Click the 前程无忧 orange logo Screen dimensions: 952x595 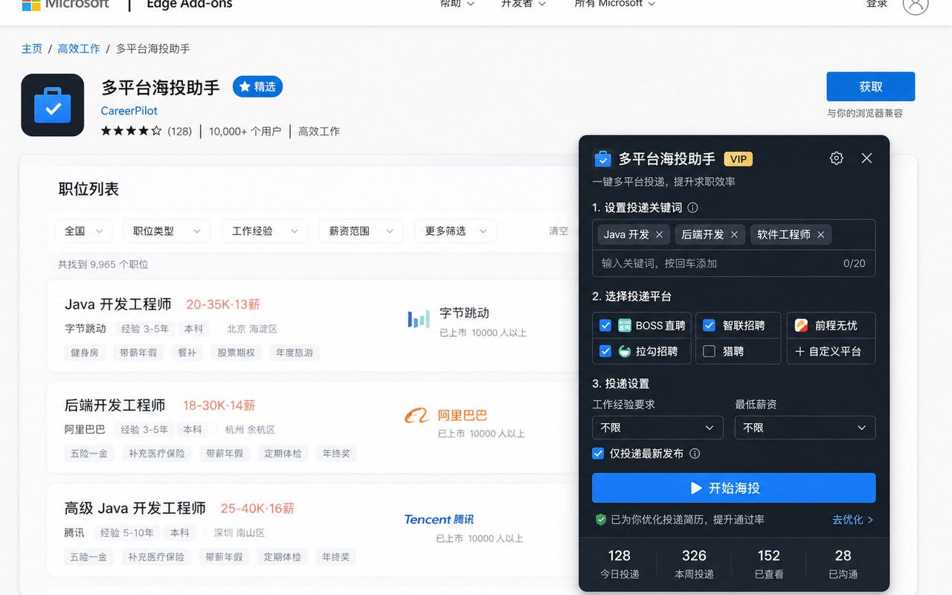pyautogui.click(x=801, y=325)
